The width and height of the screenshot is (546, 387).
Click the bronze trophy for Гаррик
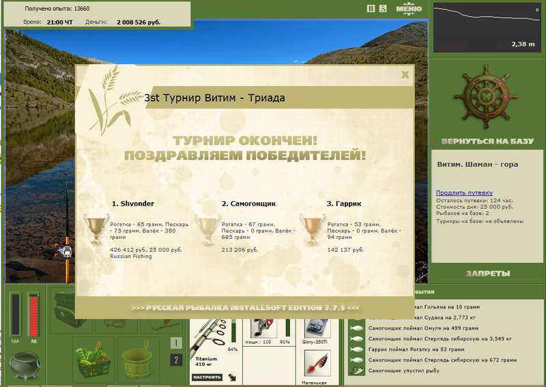coord(313,229)
